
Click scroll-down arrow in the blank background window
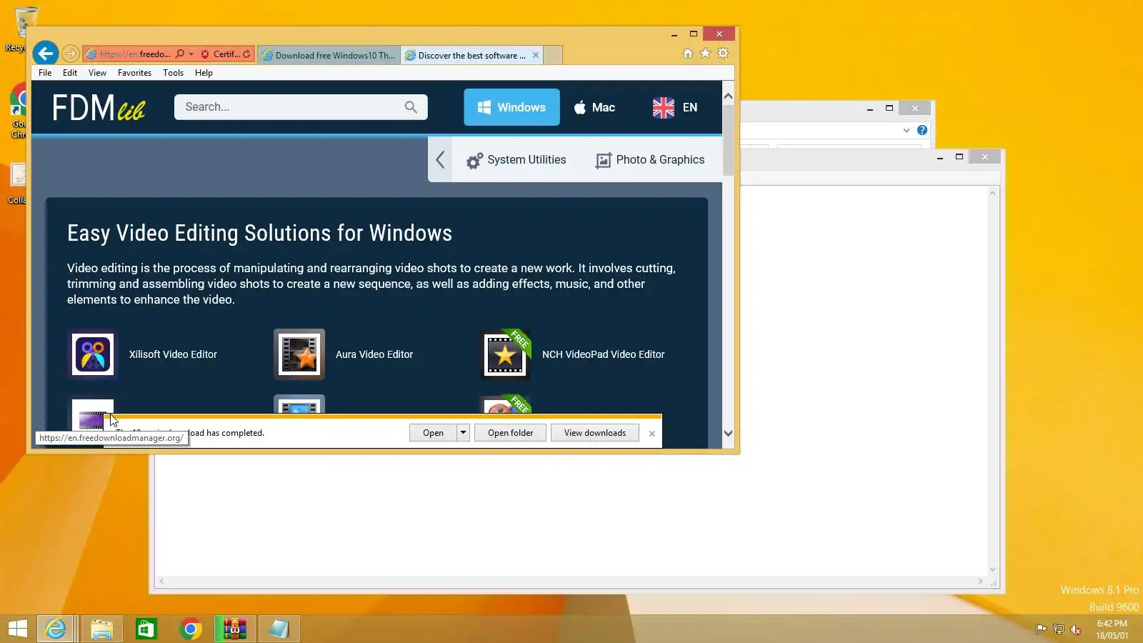992,569
